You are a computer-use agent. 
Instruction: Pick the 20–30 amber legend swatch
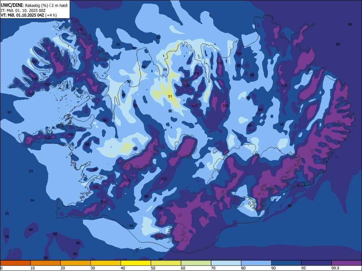tap(76, 263)
